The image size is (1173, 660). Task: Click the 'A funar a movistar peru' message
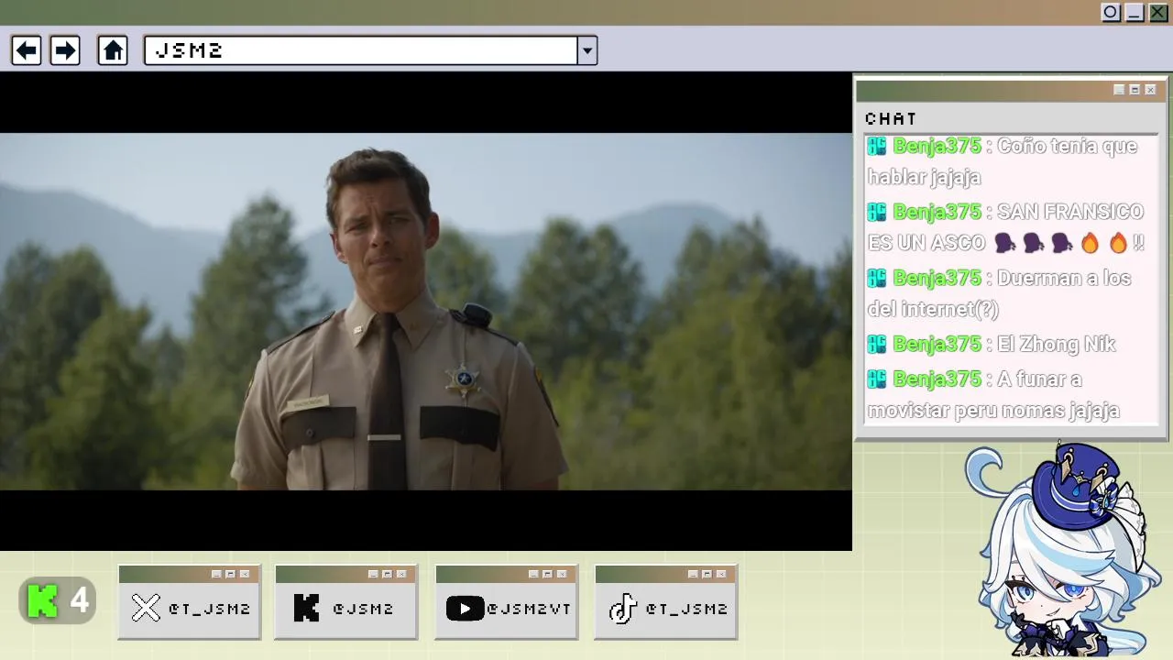tap(994, 395)
